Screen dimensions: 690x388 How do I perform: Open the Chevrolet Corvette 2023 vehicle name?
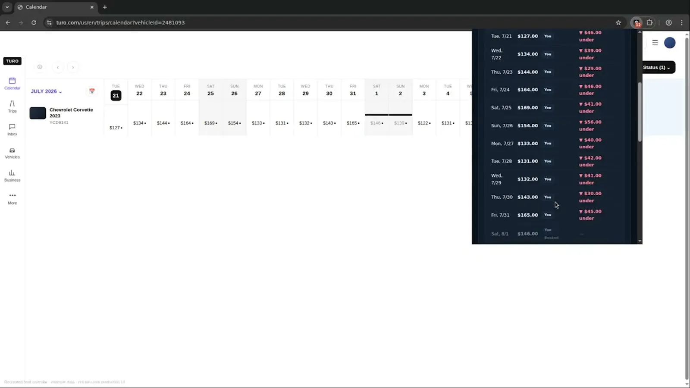point(71,113)
